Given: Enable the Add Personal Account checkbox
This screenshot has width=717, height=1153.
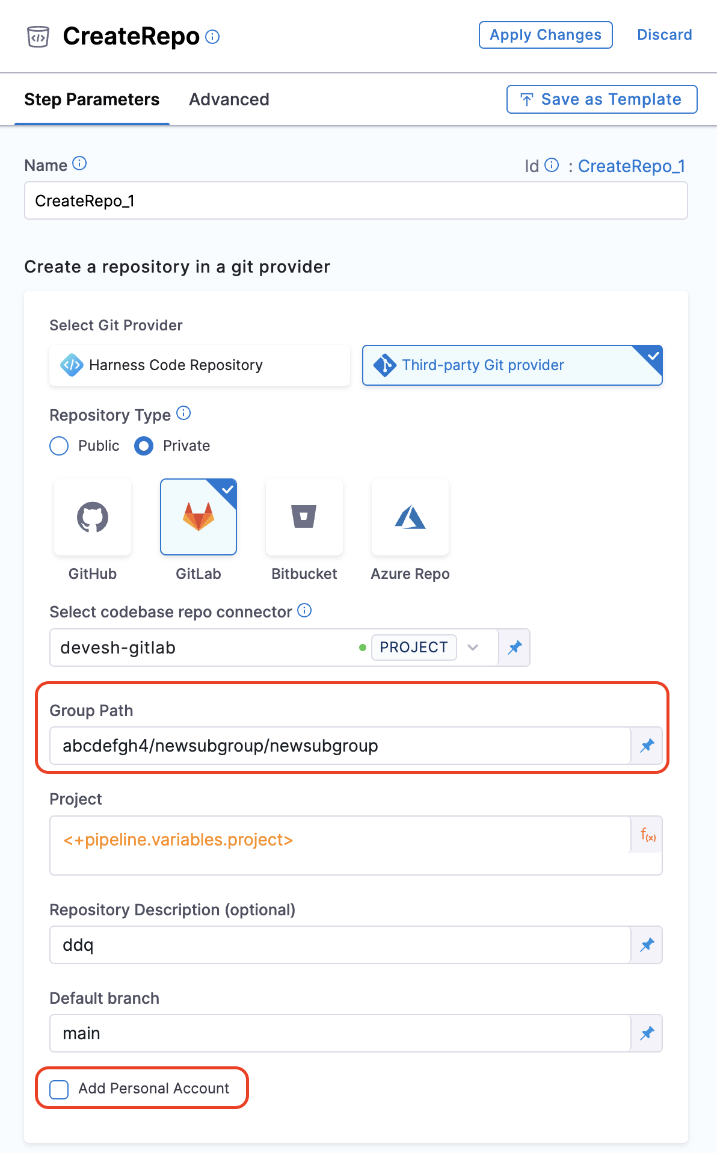Looking at the screenshot, I should (x=59, y=1089).
